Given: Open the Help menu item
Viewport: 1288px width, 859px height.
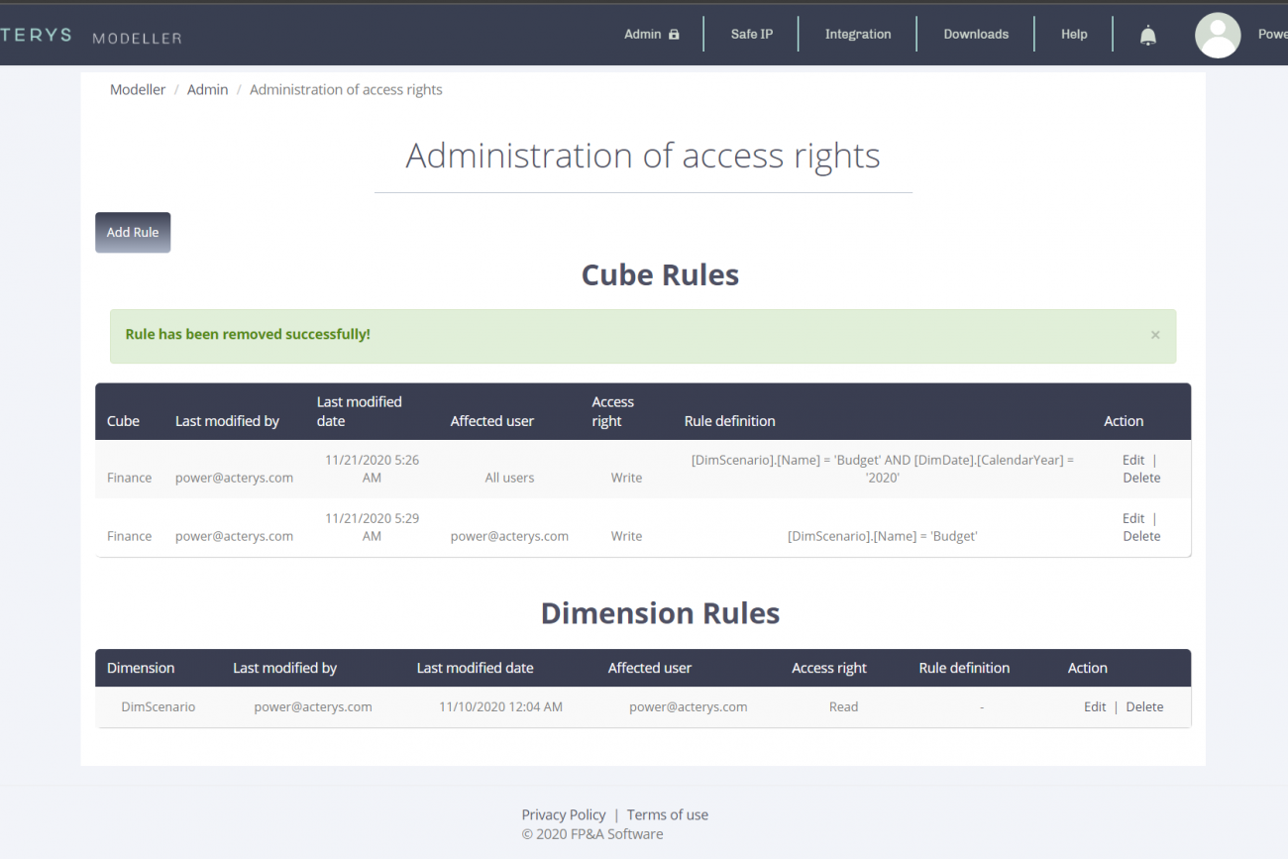Looking at the screenshot, I should click(x=1074, y=34).
